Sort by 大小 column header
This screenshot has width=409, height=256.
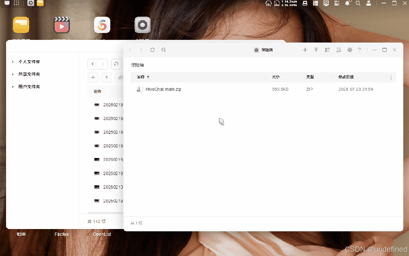[276, 77]
